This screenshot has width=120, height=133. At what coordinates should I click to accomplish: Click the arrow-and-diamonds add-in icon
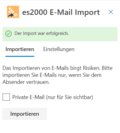point(13,12)
